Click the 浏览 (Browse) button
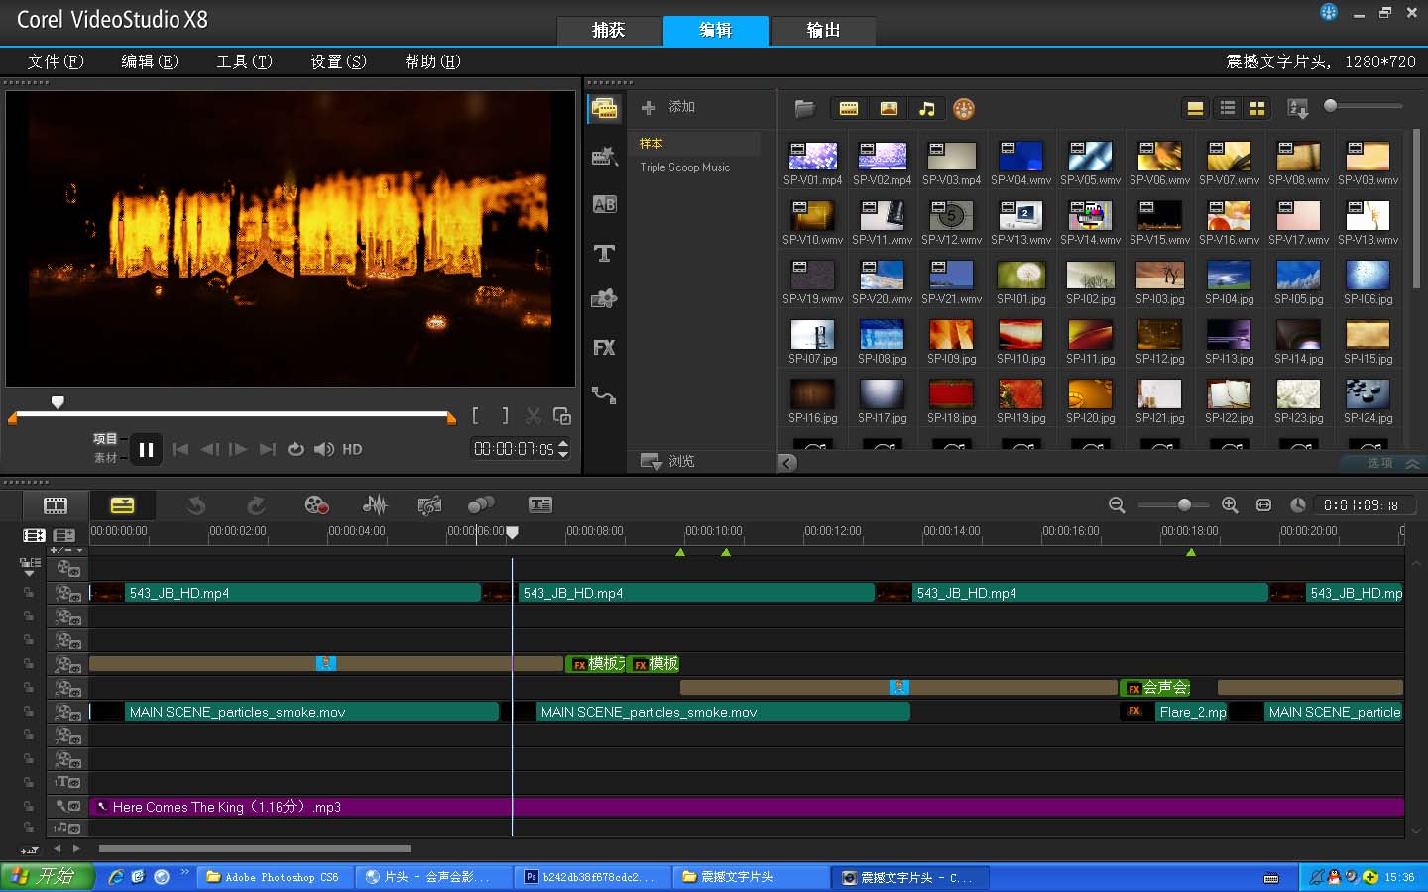This screenshot has width=1428, height=892. (667, 462)
